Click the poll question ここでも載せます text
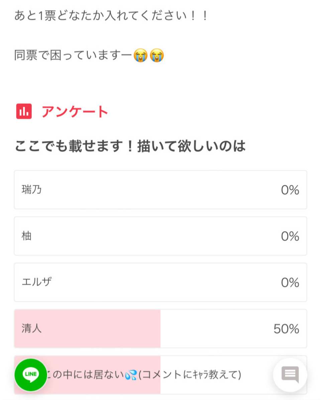This screenshot has height=400, width=321. tap(130, 146)
